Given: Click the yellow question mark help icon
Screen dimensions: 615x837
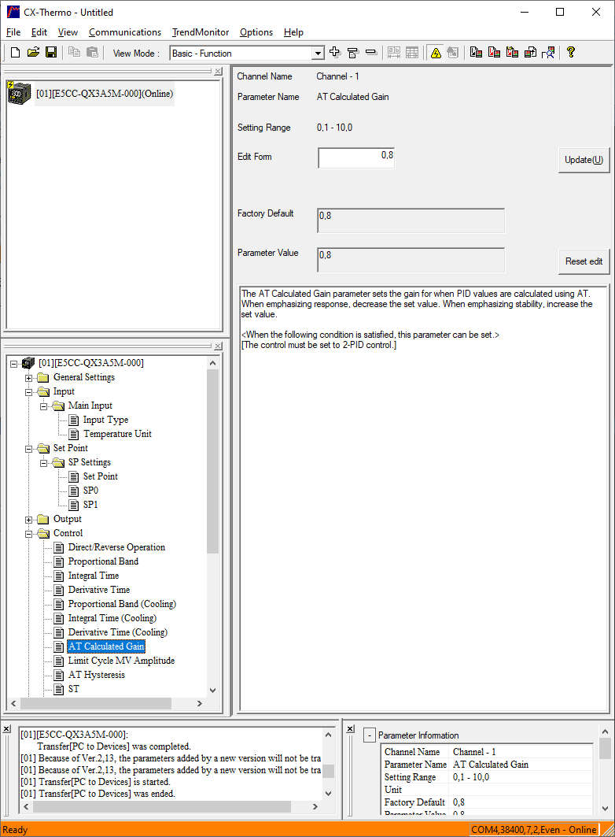Looking at the screenshot, I should (571, 52).
